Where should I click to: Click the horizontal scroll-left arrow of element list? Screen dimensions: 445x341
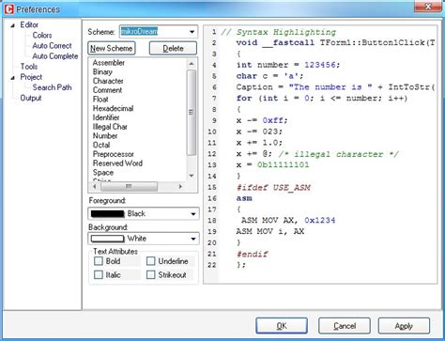click(x=95, y=186)
